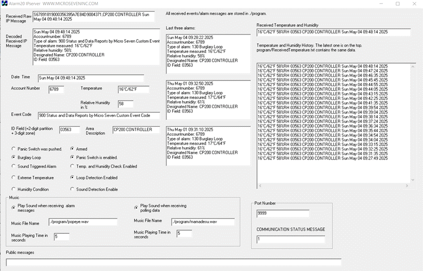
Task: Click the Public messages text field
Action: click(174, 262)
